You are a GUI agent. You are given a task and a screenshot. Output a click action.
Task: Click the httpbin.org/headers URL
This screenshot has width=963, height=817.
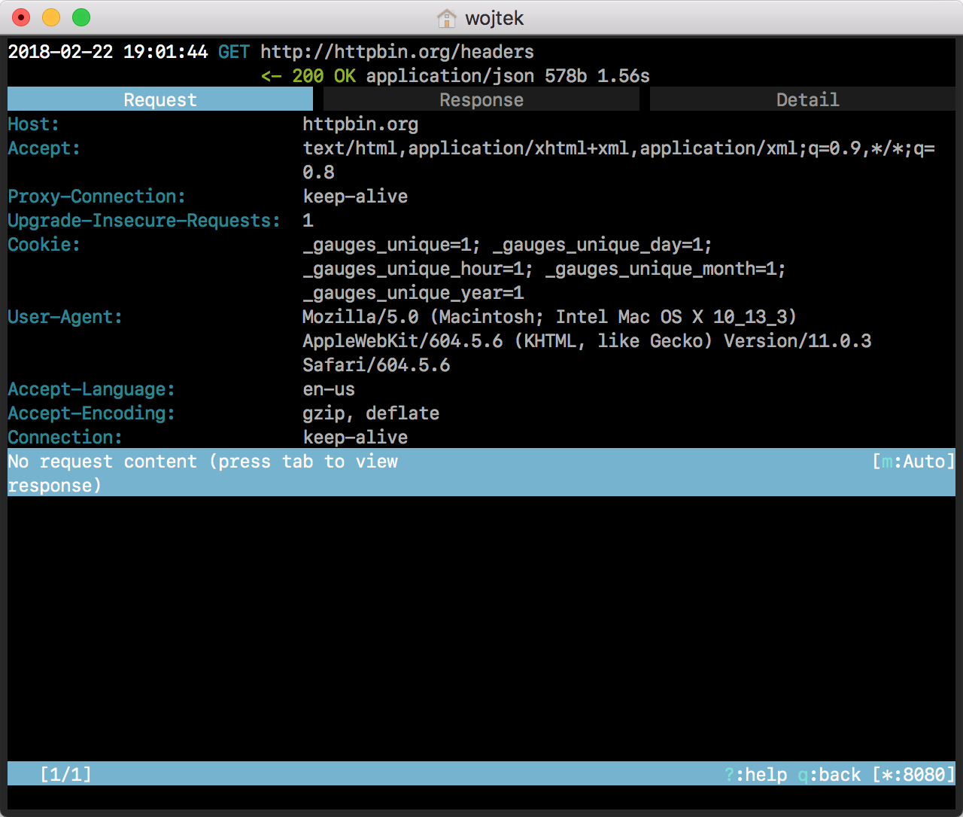coord(397,52)
